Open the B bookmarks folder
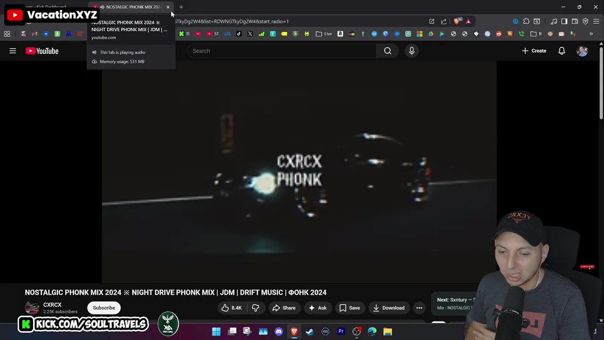The height and width of the screenshot is (340, 604). [x=536, y=34]
